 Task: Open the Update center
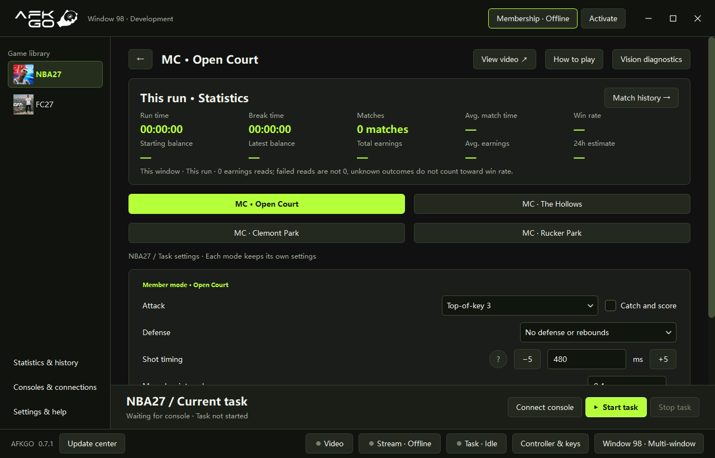(92, 443)
